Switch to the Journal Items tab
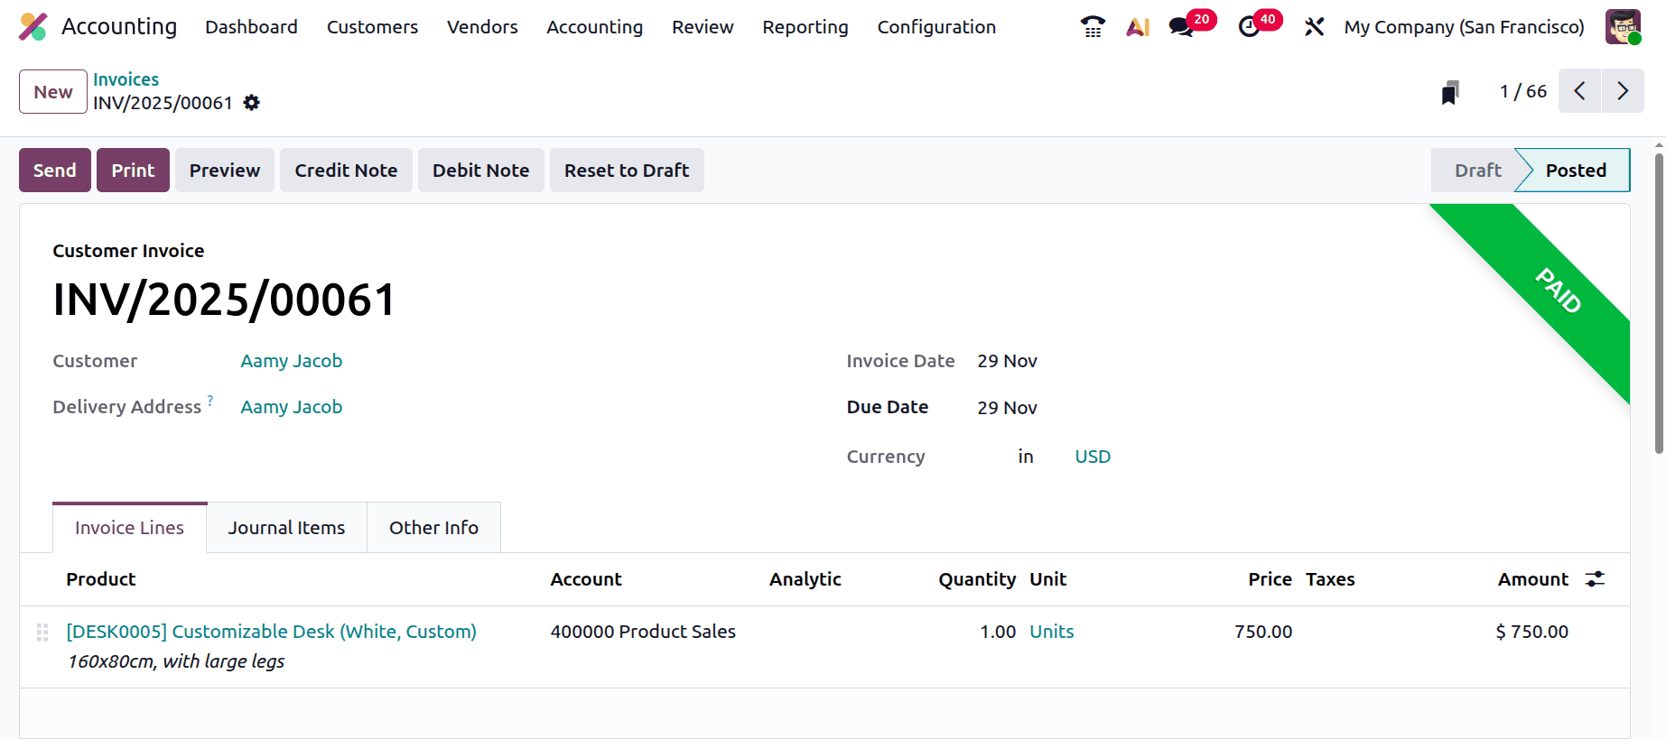Image resolution: width=1666 pixels, height=739 pixels. click(x=286, y=528)
